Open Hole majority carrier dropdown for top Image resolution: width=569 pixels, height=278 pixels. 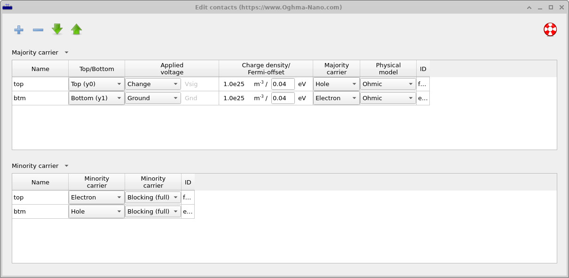[x=336, y=84]
